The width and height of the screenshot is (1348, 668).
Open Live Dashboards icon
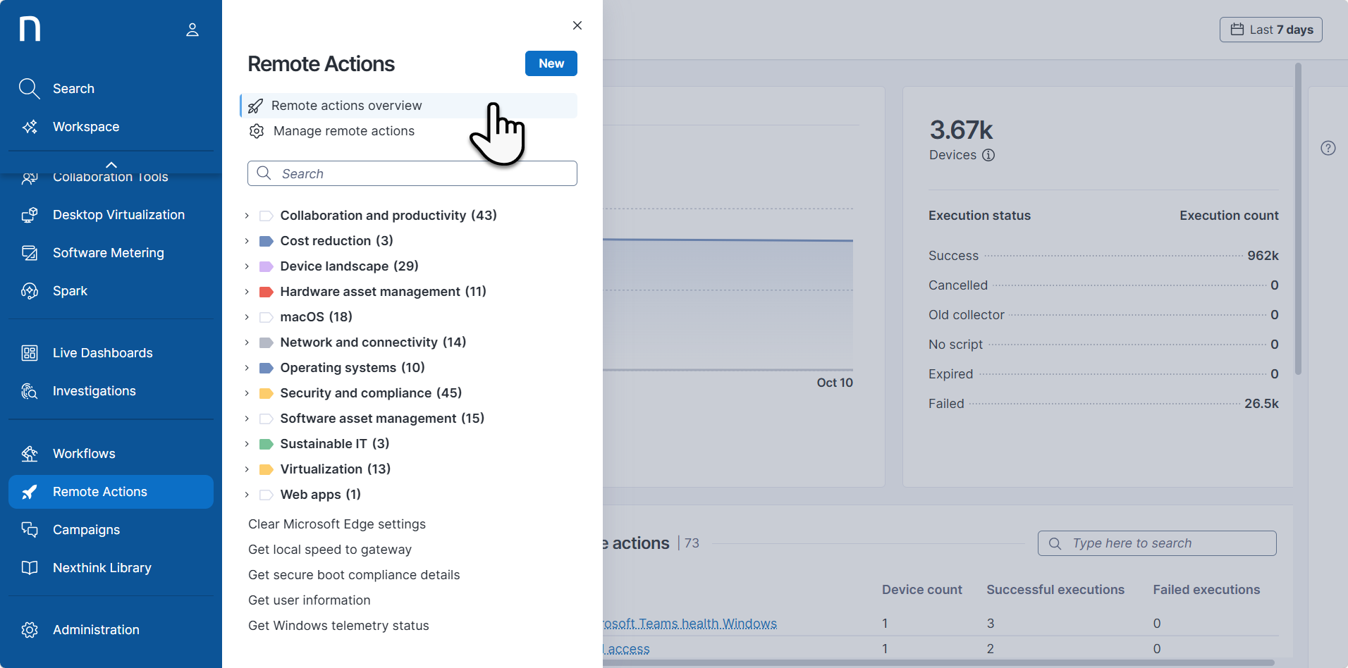[30, 353]
